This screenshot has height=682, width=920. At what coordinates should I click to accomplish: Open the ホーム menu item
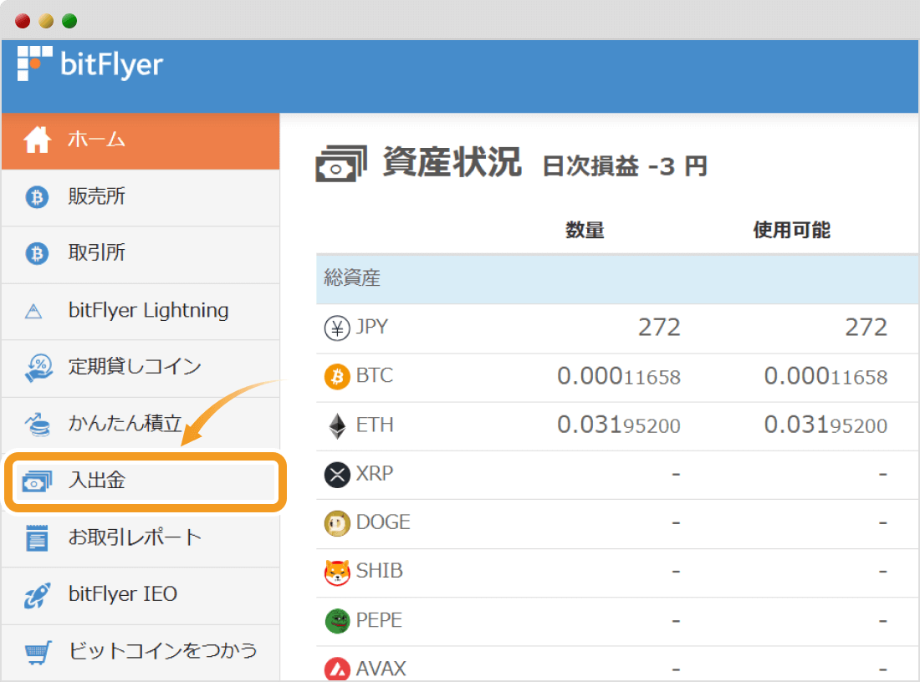(141, 140)
